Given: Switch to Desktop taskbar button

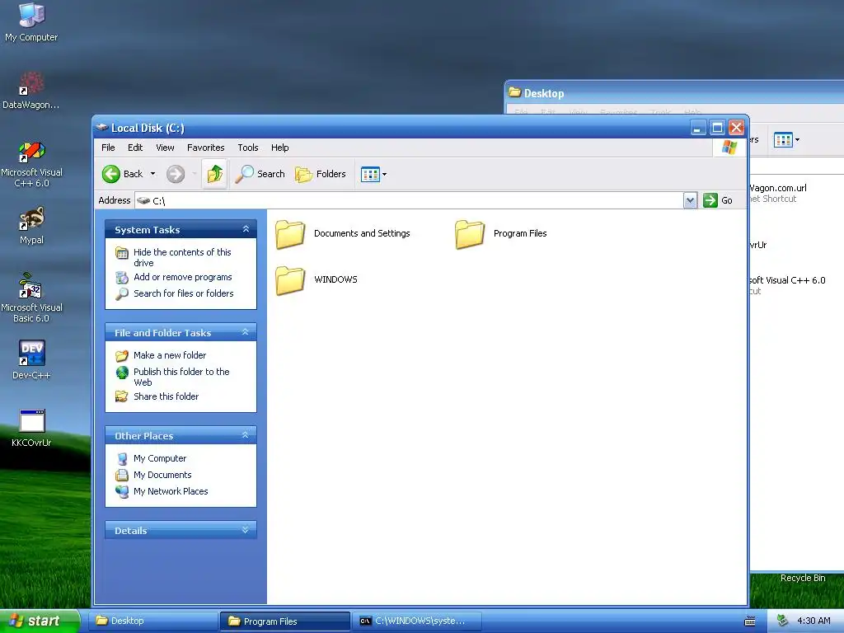Looking at the screenshot, I should point(153,621).
